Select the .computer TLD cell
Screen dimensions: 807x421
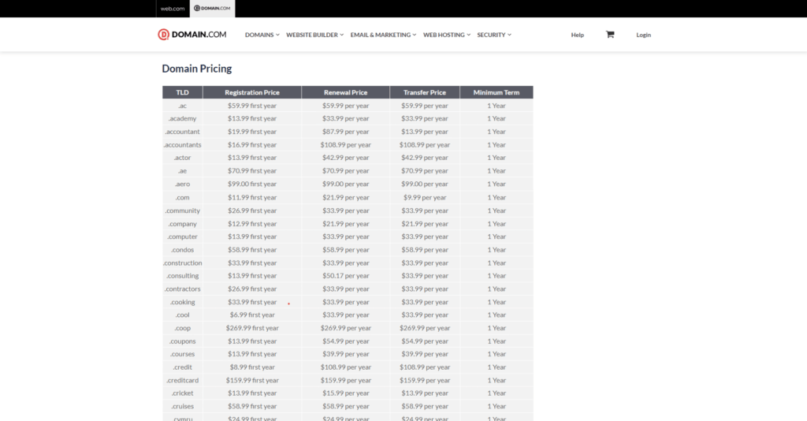183,237
